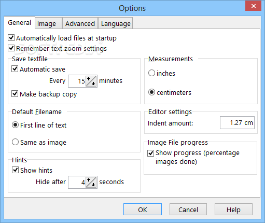Decrease the hide hints seconds value
The width and height of the screenshot is (265, 223).
[93, 185]
